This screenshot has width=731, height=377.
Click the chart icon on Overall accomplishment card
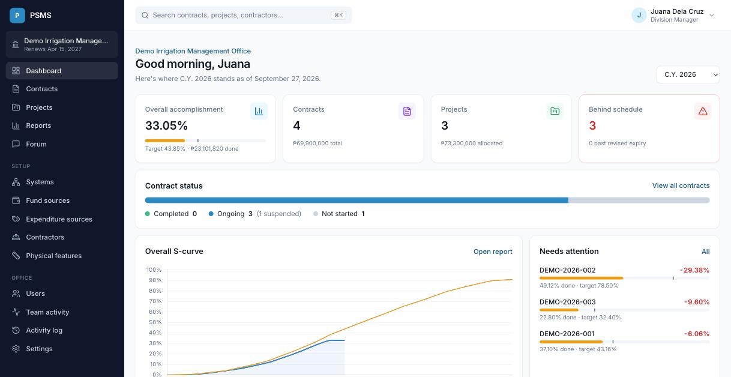259,111
